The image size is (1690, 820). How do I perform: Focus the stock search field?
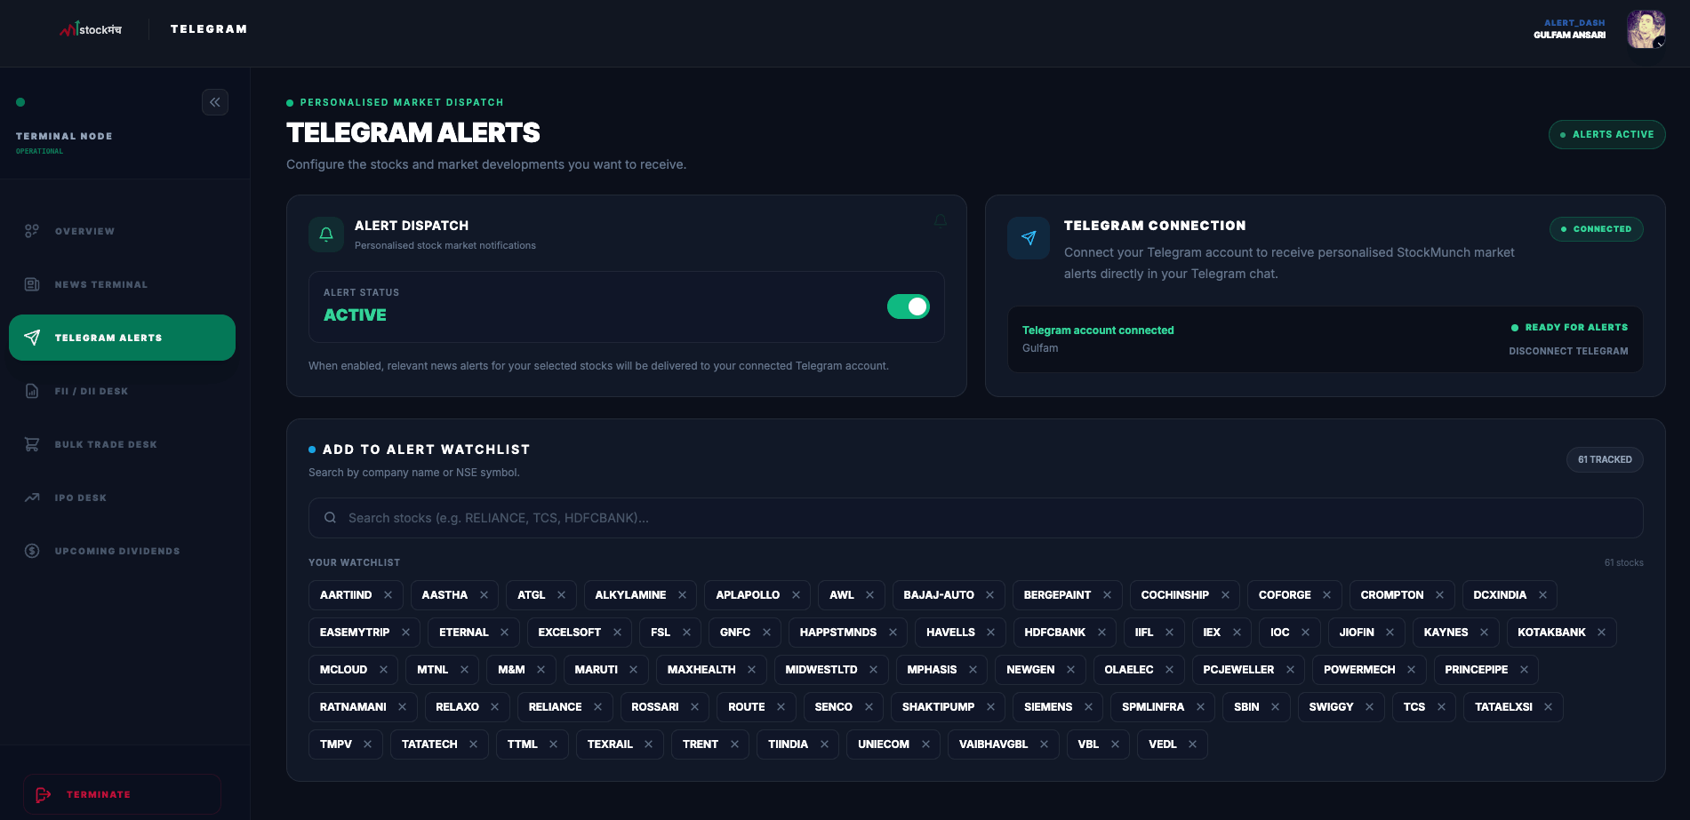click(975, 518)
